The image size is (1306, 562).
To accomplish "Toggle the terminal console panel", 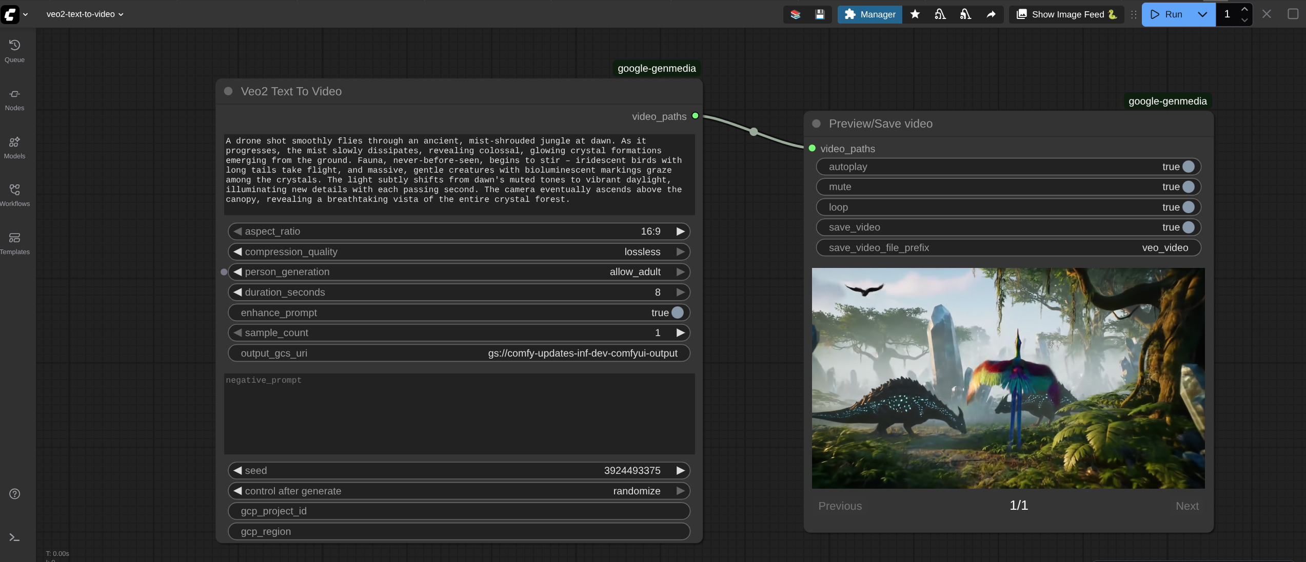I will (14, 537).
